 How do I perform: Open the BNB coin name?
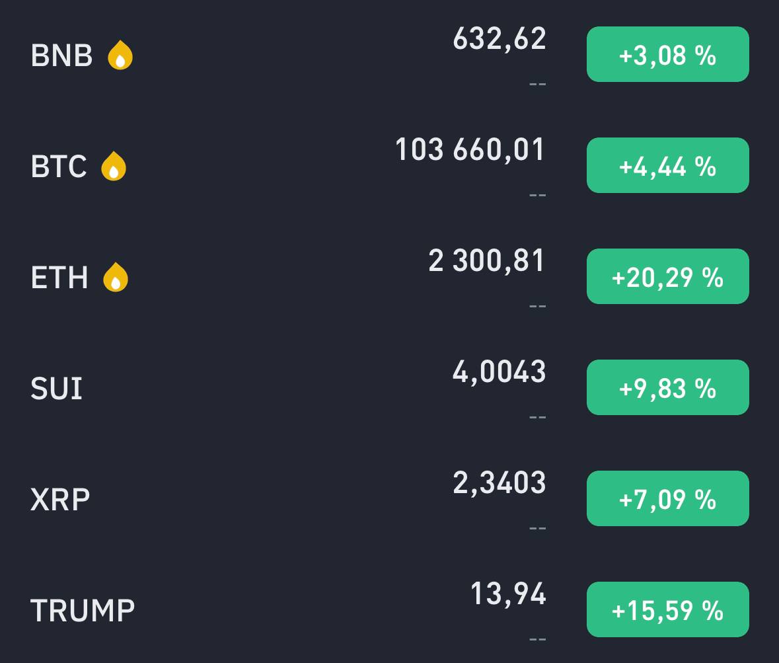61,55
